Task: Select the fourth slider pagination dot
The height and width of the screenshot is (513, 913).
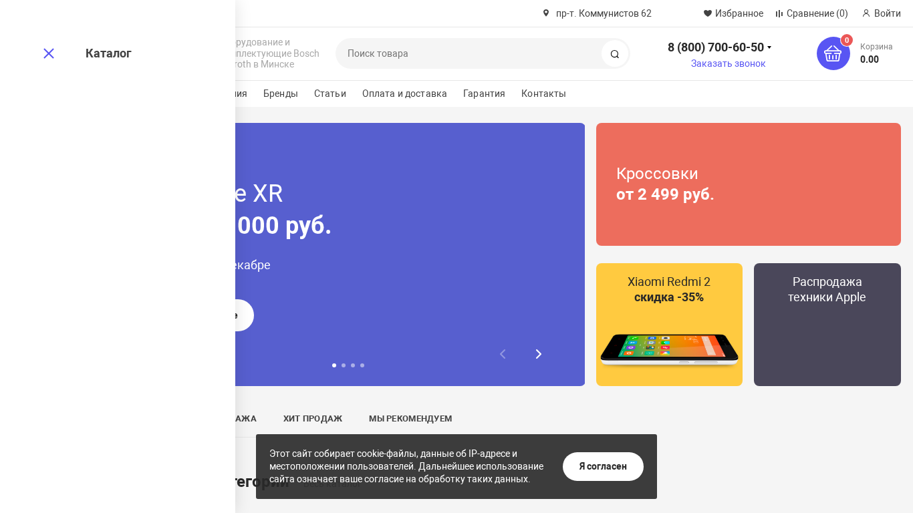Action: 362,365
